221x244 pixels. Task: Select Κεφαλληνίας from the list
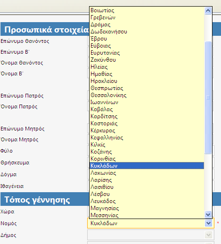[147, 138]
